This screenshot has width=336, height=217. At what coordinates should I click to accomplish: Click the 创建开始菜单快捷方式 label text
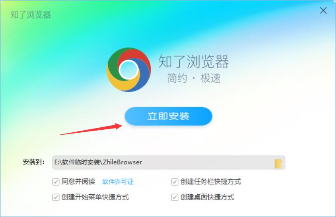(95, 197)
